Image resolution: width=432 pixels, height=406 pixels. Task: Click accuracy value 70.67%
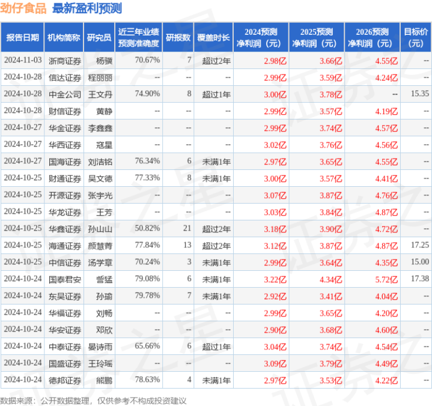pyautogui.click(x=147, y=60)
